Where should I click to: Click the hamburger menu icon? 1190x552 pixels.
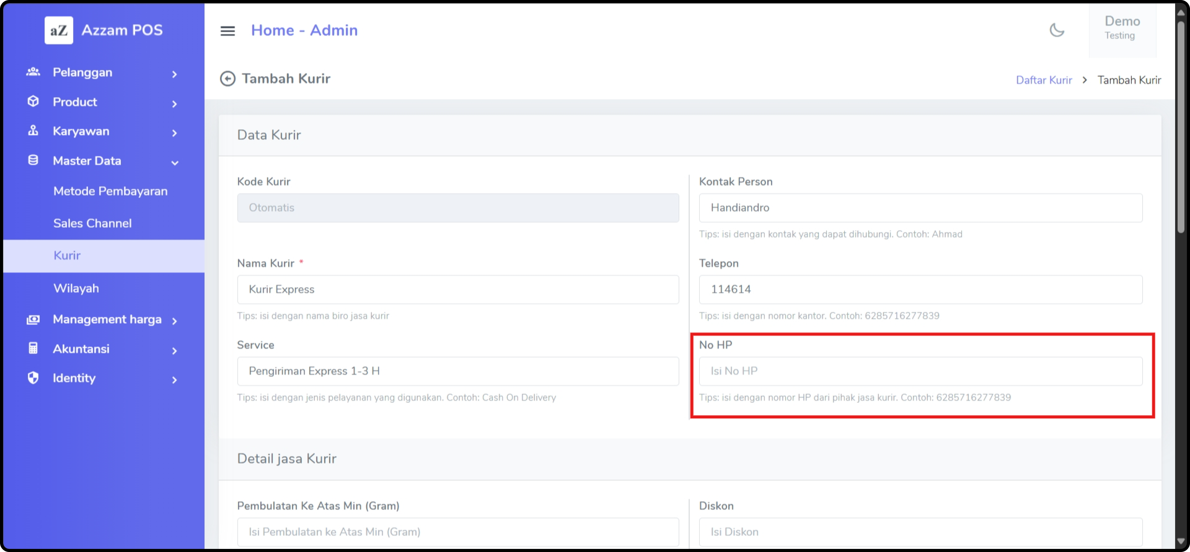227,31
